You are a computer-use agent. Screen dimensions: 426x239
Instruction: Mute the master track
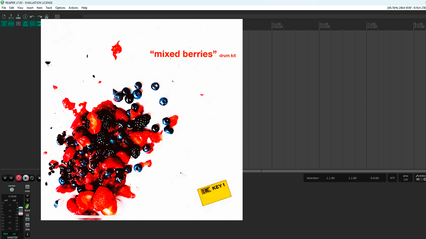pyautogui.click(x=27, y=196)
